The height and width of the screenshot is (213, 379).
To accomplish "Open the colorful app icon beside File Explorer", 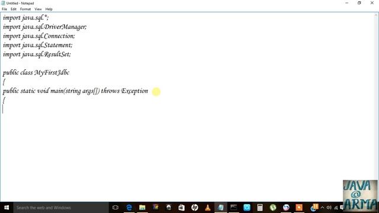I will (155, 208).
